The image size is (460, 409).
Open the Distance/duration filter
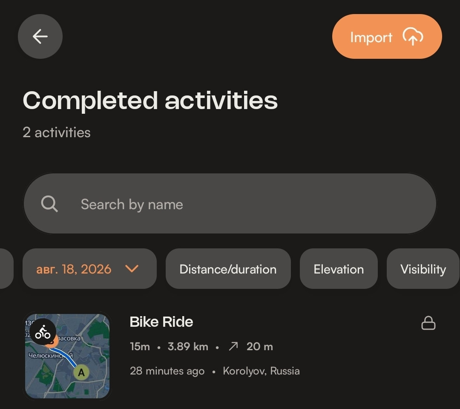click(228, 269)
